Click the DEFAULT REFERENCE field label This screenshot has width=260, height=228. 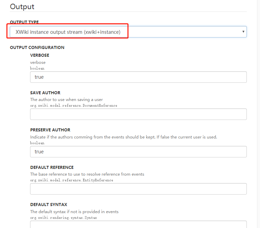(x=52, y=168)
